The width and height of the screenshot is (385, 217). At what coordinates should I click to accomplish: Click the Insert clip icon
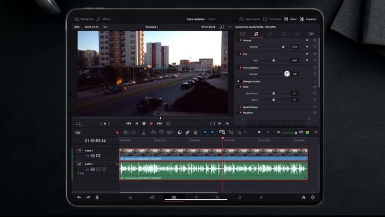pos(153,133)
